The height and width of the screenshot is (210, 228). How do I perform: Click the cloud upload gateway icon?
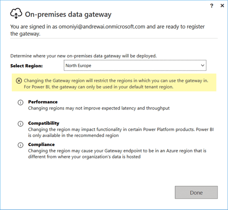click(16, 14)
